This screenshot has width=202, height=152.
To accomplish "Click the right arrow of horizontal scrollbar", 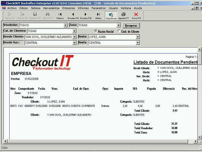I will 196,141.
